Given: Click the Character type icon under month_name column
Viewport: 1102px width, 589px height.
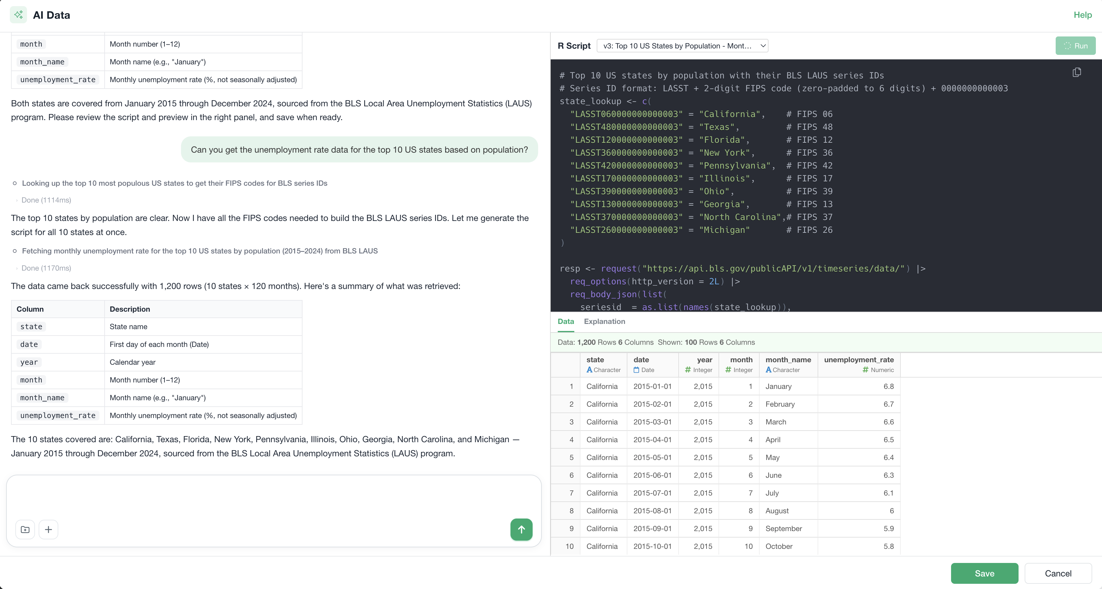Looking at the screenshot, I should click(x=769, y=370).
